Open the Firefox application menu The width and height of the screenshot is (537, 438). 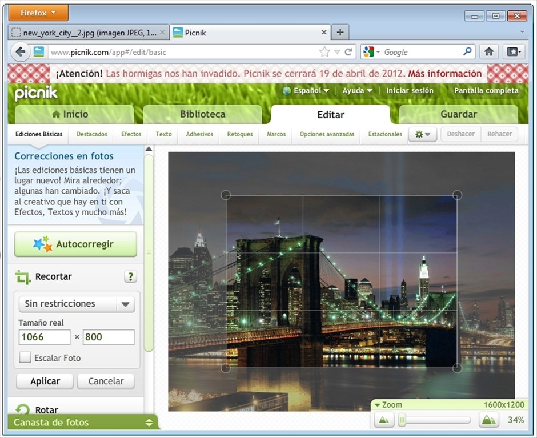click(x=38, y=13)
